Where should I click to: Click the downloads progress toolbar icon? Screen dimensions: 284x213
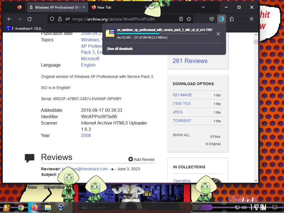coord(222,19)
